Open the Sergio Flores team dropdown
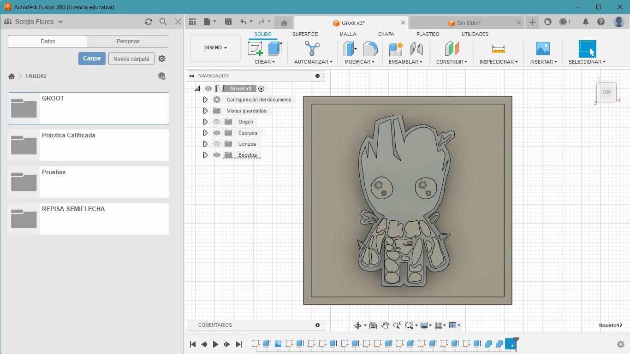This screenshot has height=354, width=630. [x=39, y=22]
